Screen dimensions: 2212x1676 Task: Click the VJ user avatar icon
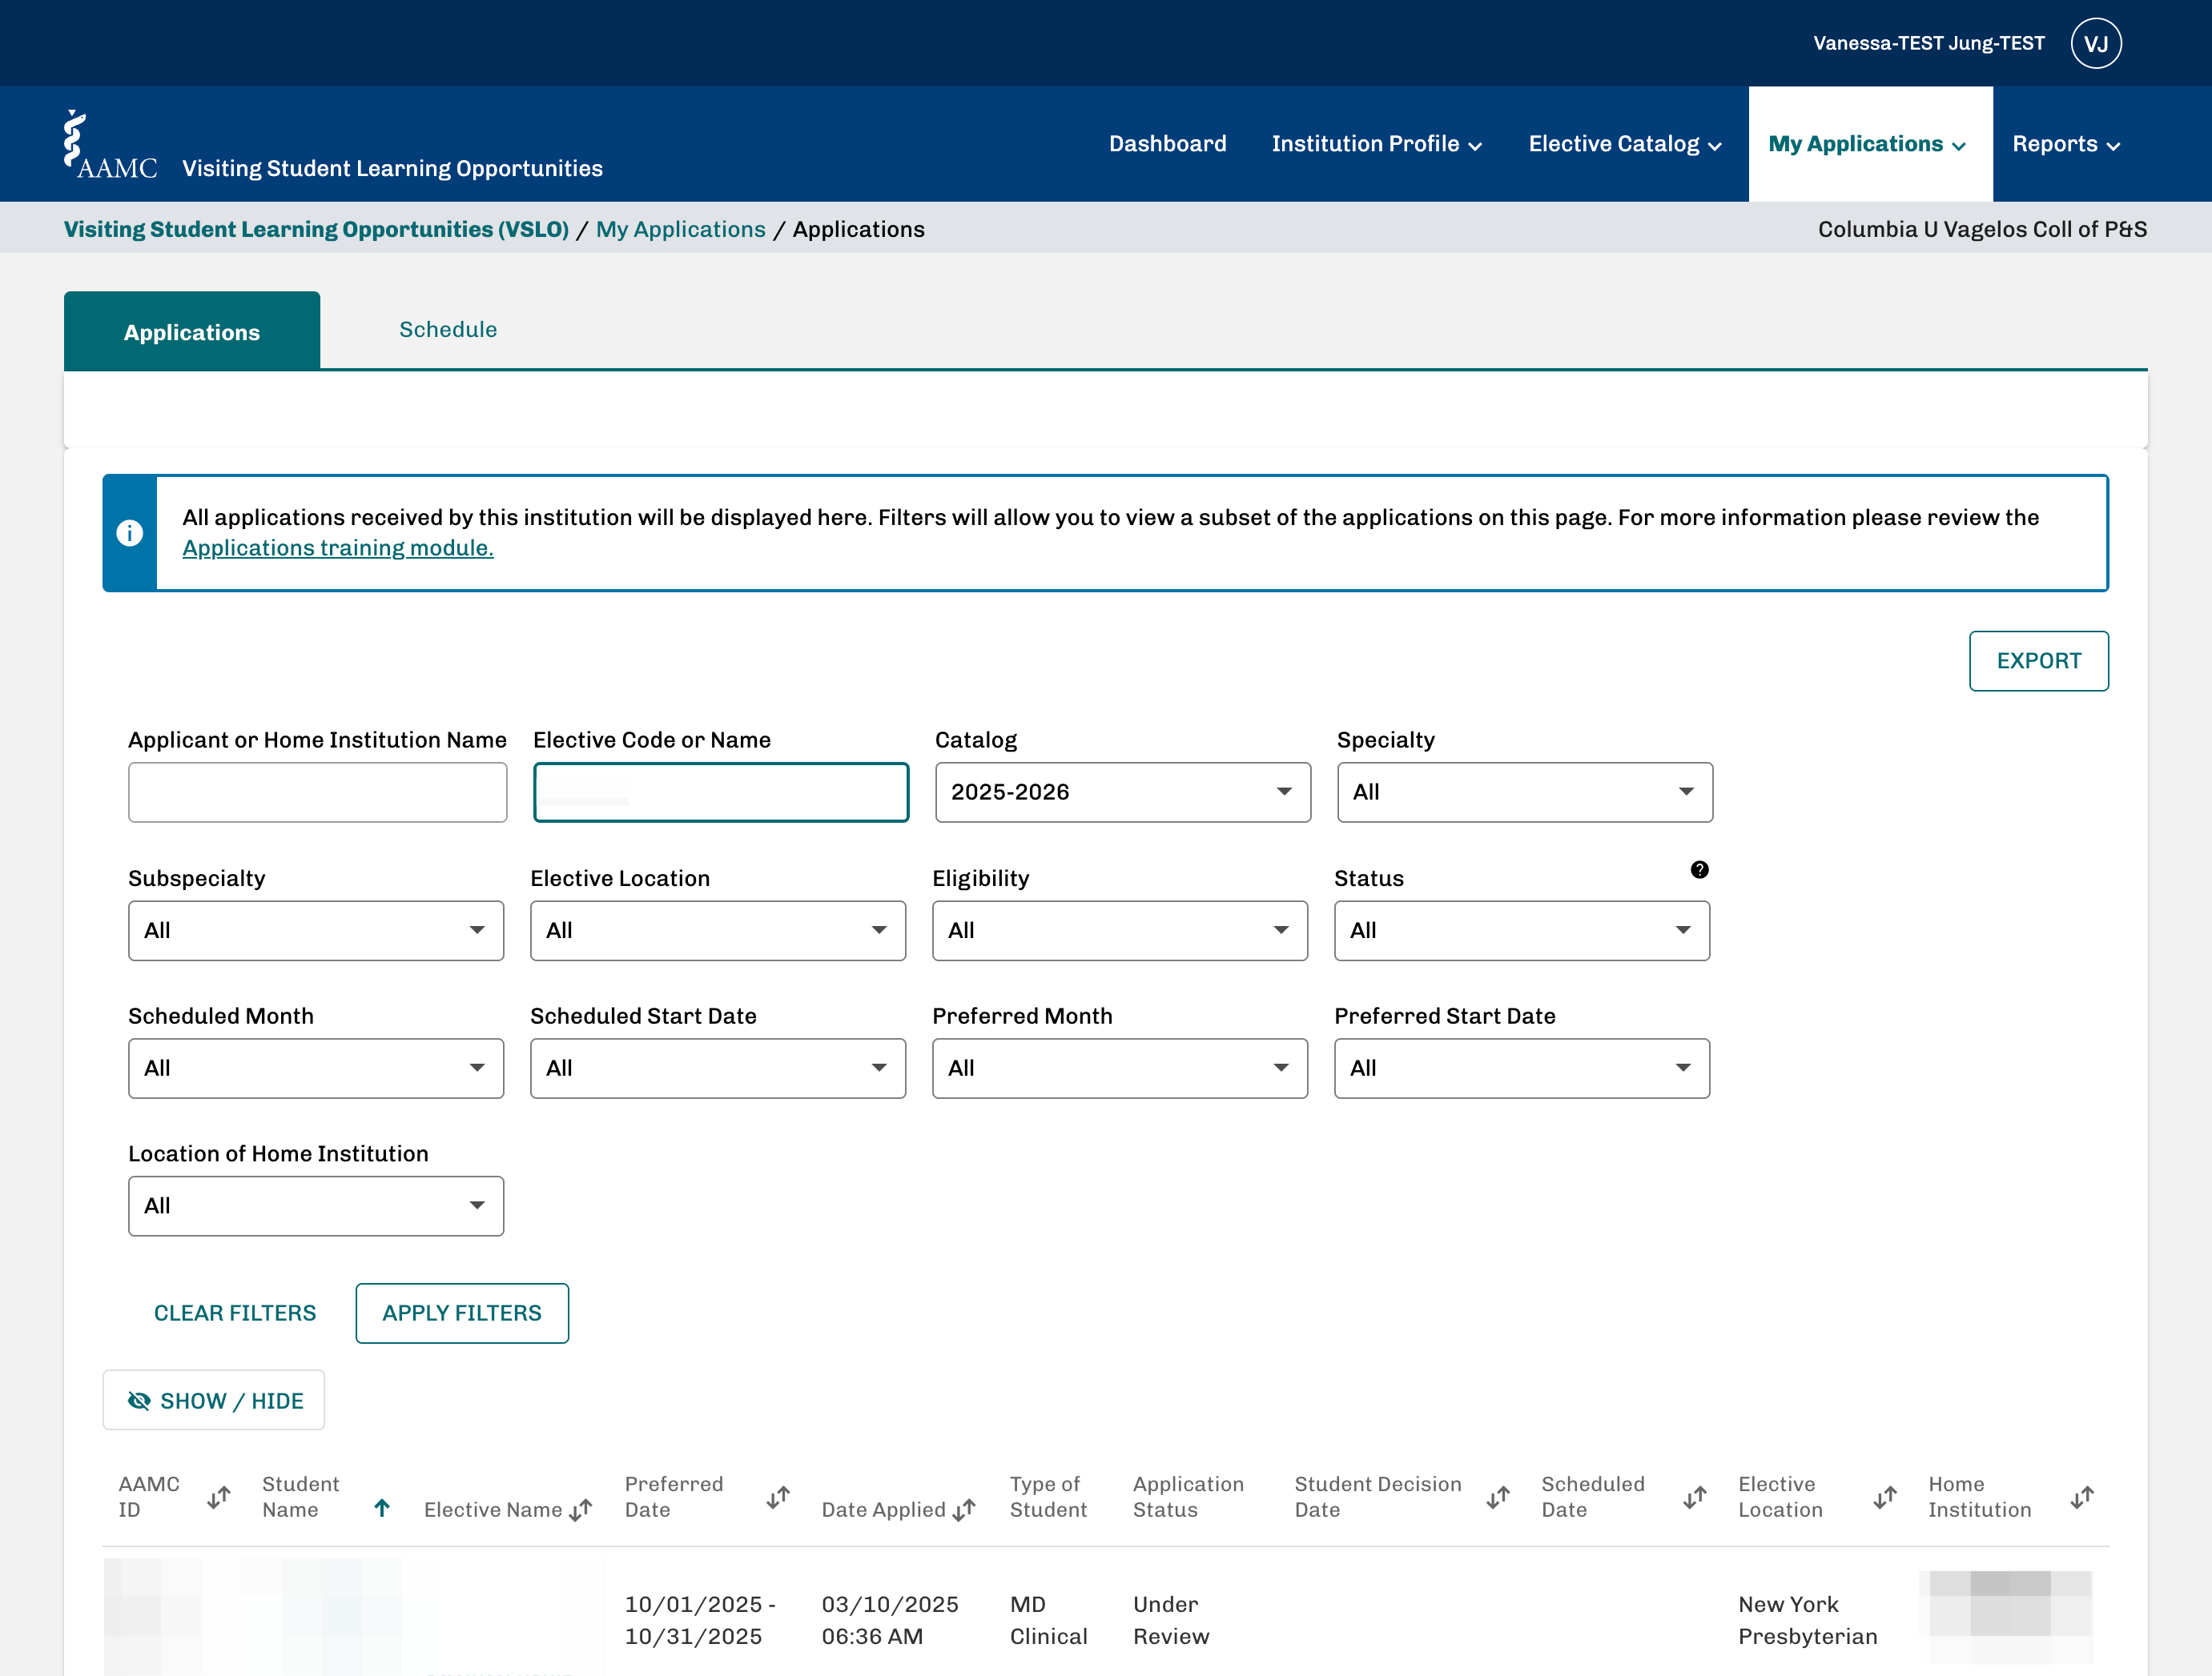tap(2095, 43)
